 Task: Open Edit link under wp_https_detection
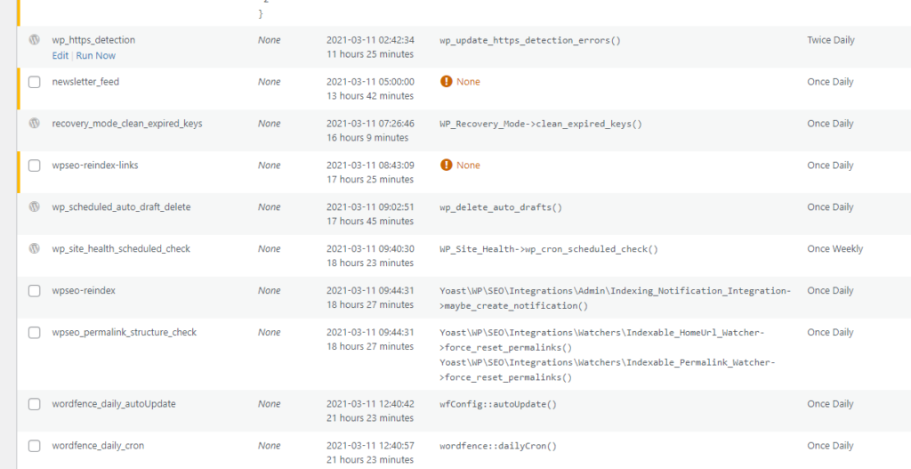coord(60,56)
